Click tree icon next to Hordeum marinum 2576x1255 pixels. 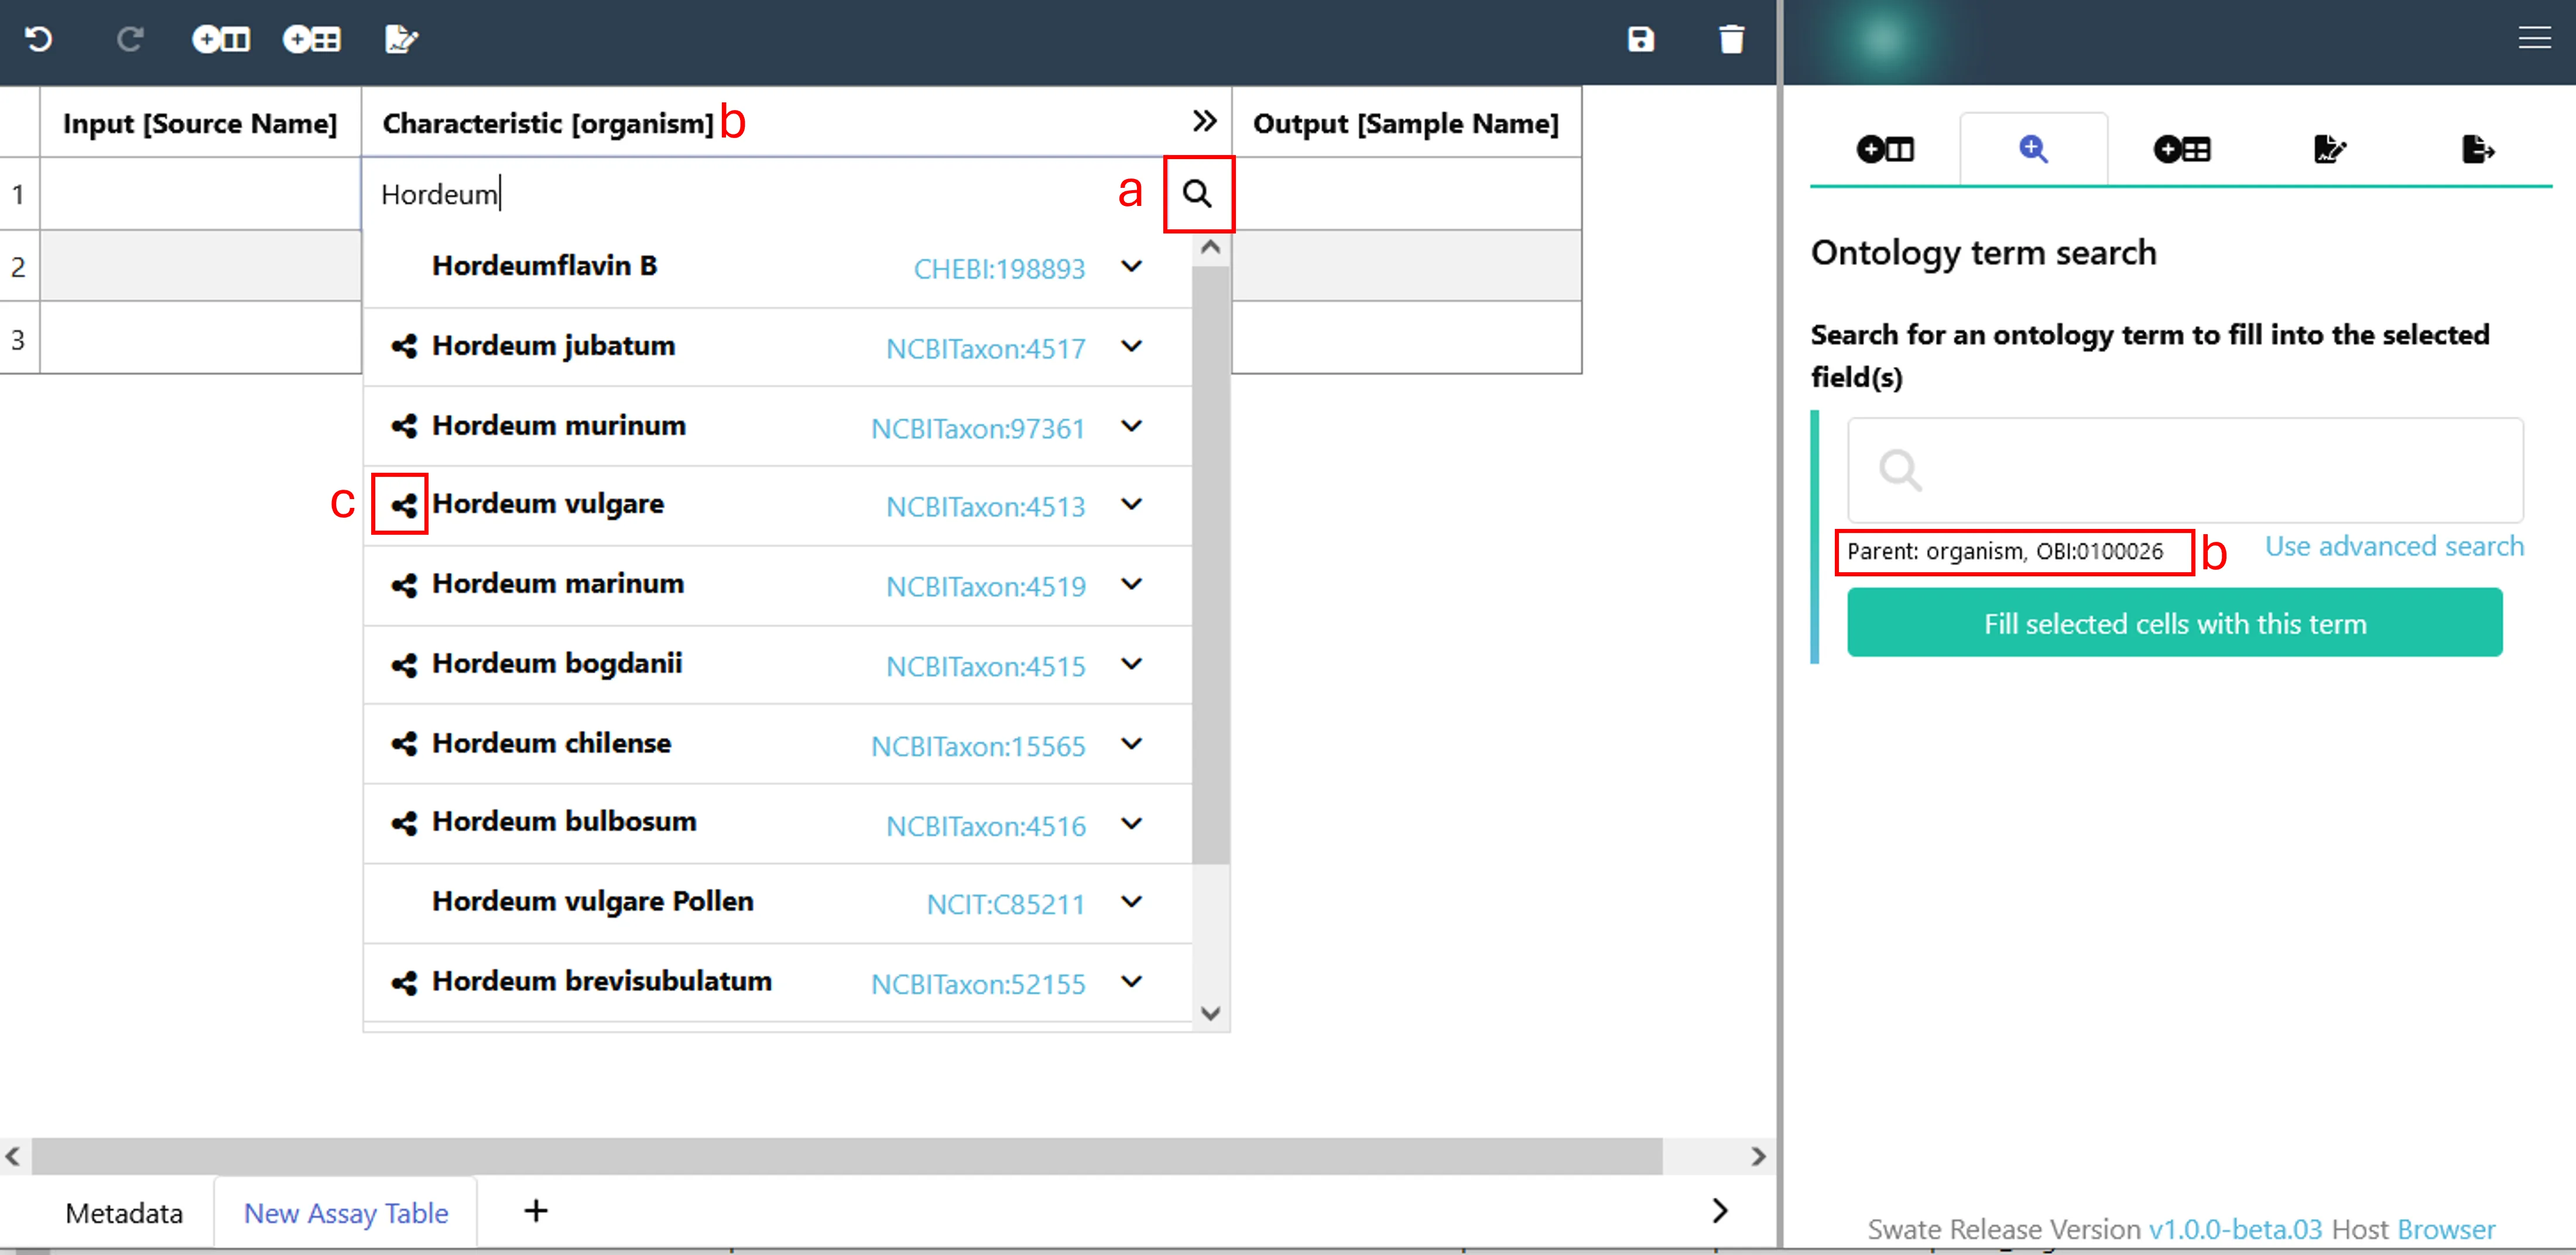click(x=404, y=584)
